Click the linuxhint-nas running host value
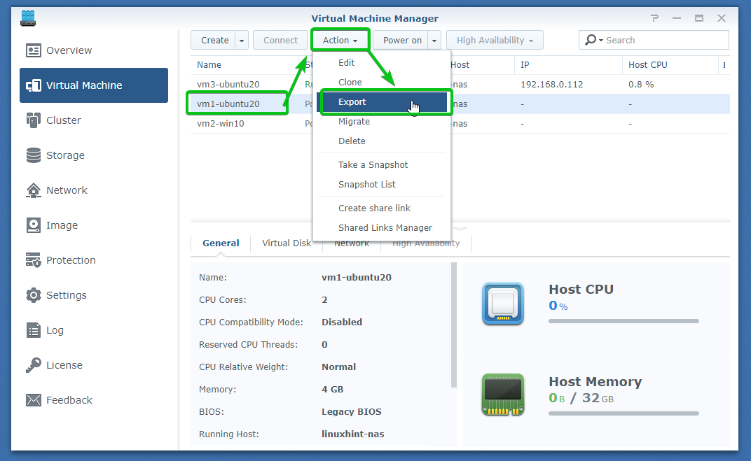This screenshot has height=461, width=751. (x=353, y=434)
